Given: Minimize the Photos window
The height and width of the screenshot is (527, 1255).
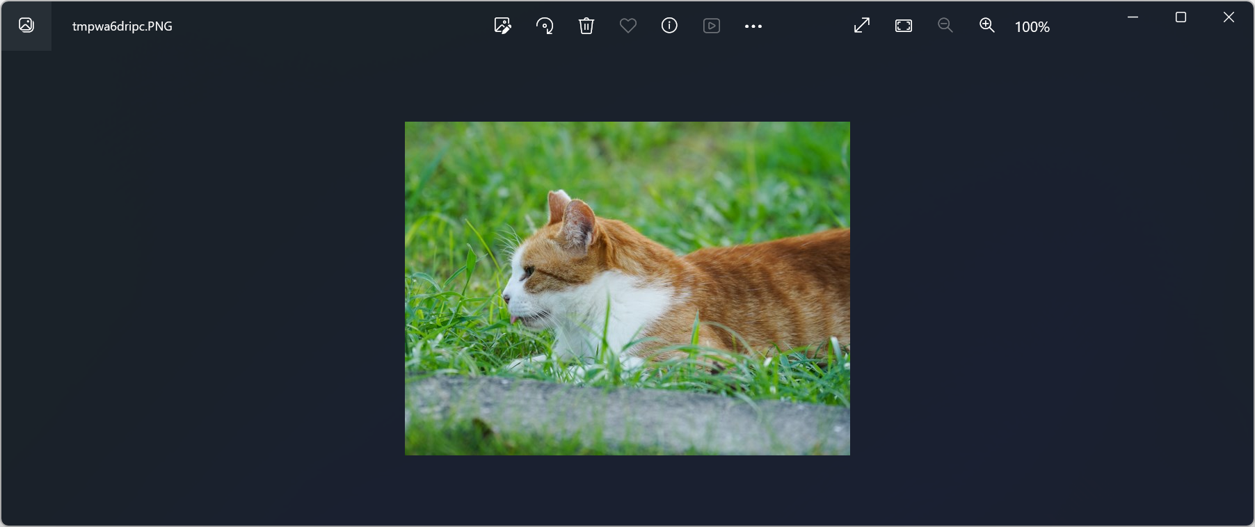Looking at the screenshot, I should click(1133, 17).
